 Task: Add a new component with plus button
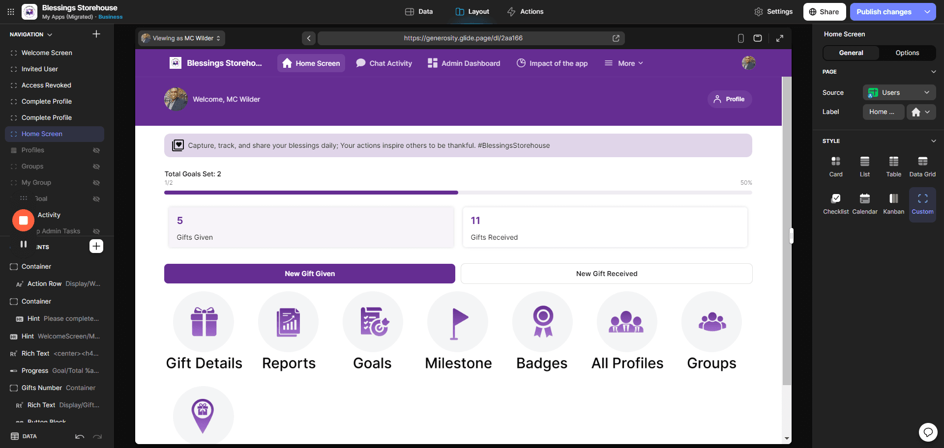pos(96,246)
